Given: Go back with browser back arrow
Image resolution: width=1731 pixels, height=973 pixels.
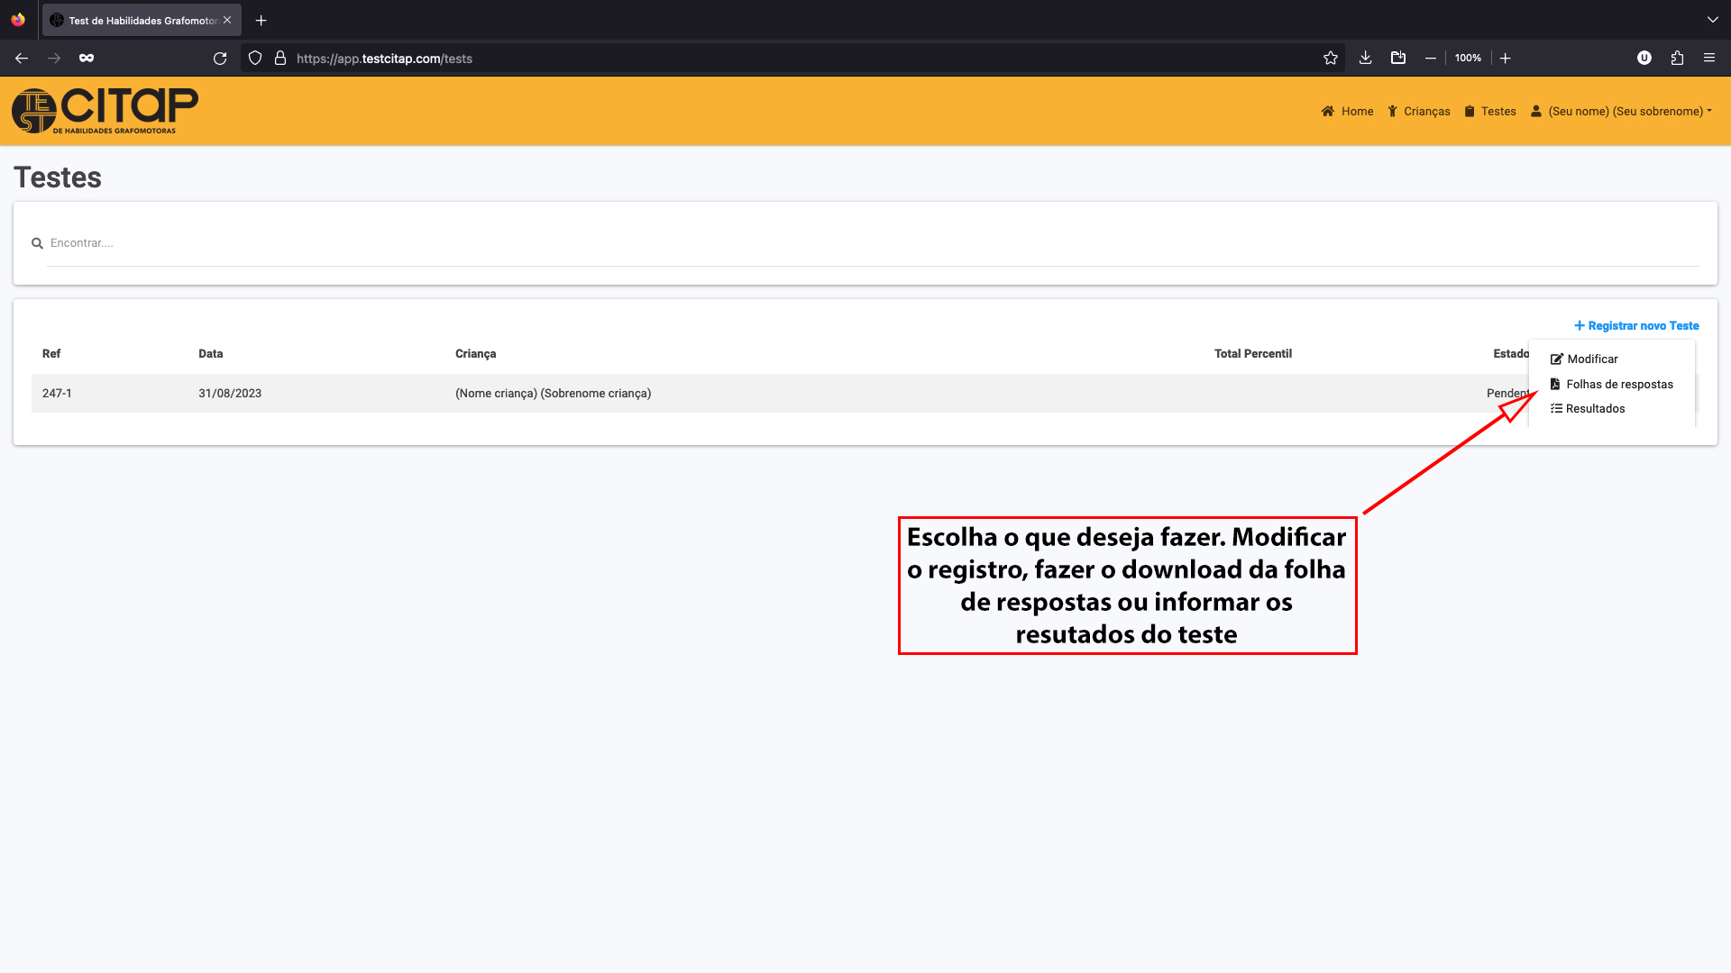Looking at the screenshot, I should [x=22, y=59].
